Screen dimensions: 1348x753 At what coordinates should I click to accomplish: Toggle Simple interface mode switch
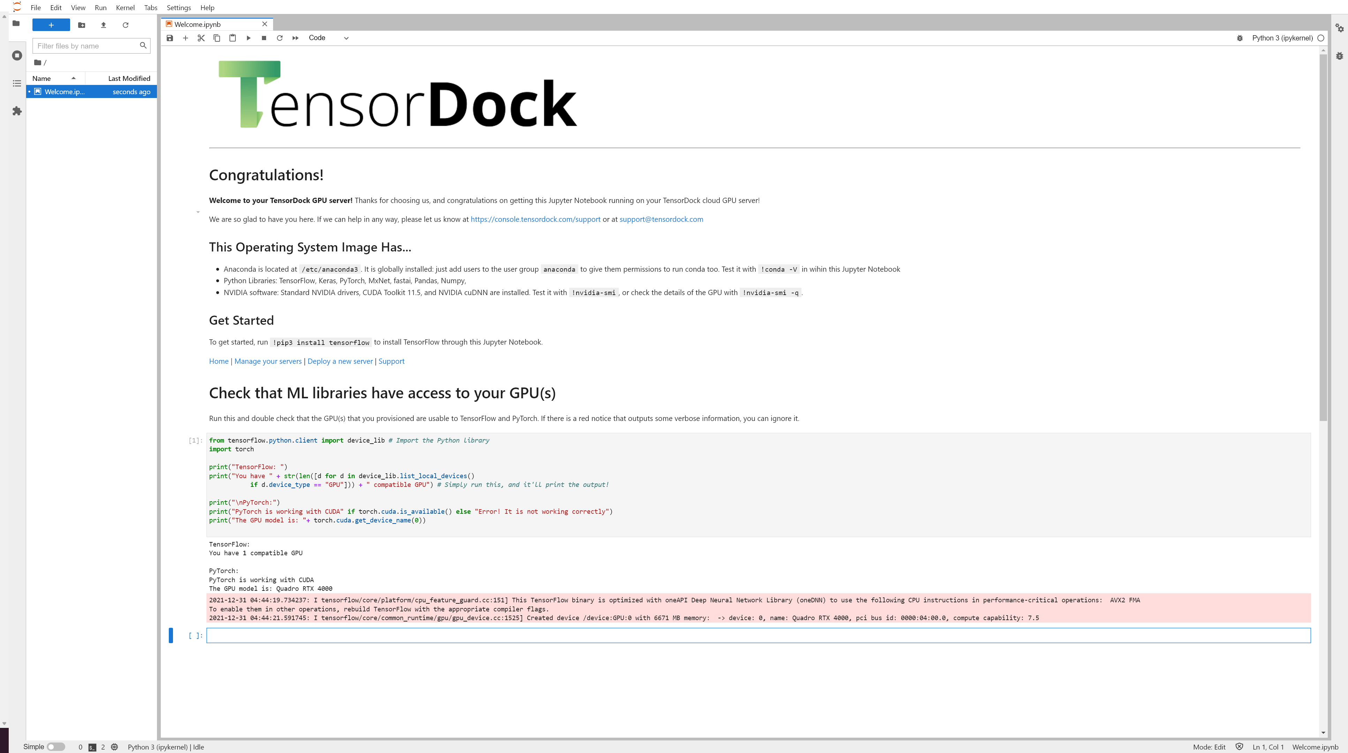tap(55, 747)
